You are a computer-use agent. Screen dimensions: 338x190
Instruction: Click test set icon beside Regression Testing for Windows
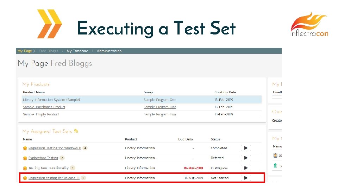[25, 148]
